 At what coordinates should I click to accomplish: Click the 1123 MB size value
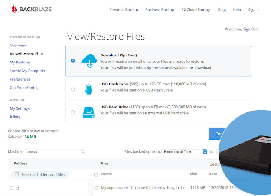(x=198, y=188)
